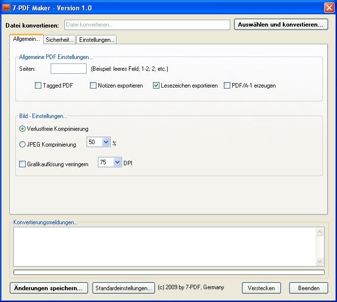This screenshot has height=302, width=337.
Task: Check Notizen exportieren option
Action: coord(93,86)
